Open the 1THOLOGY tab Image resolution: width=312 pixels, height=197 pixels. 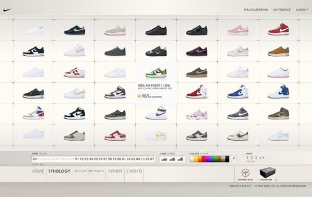[59, 171]
